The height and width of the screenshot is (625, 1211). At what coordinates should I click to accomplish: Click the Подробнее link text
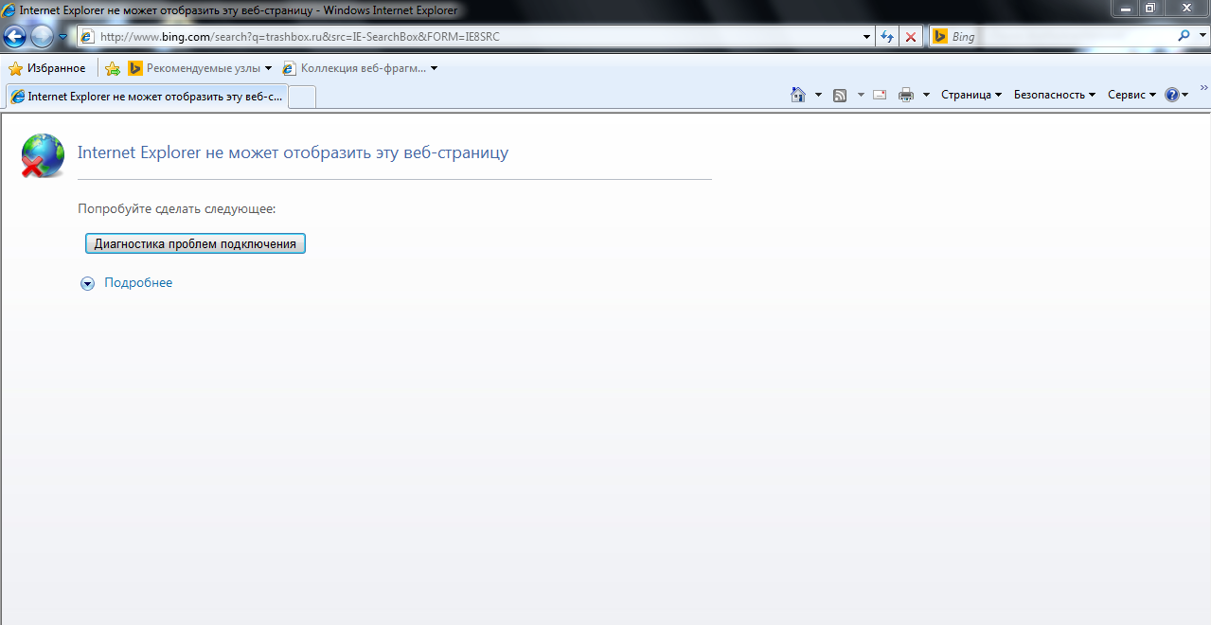pyautogui.click(x=138, y=282)
